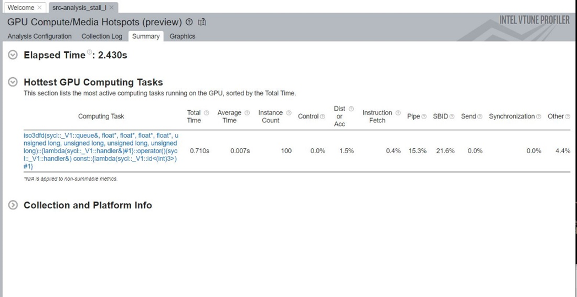Click the help icon next to Elapsed Time
The width and height of the screenshot is (577, 297).
[x=89, y=52]
